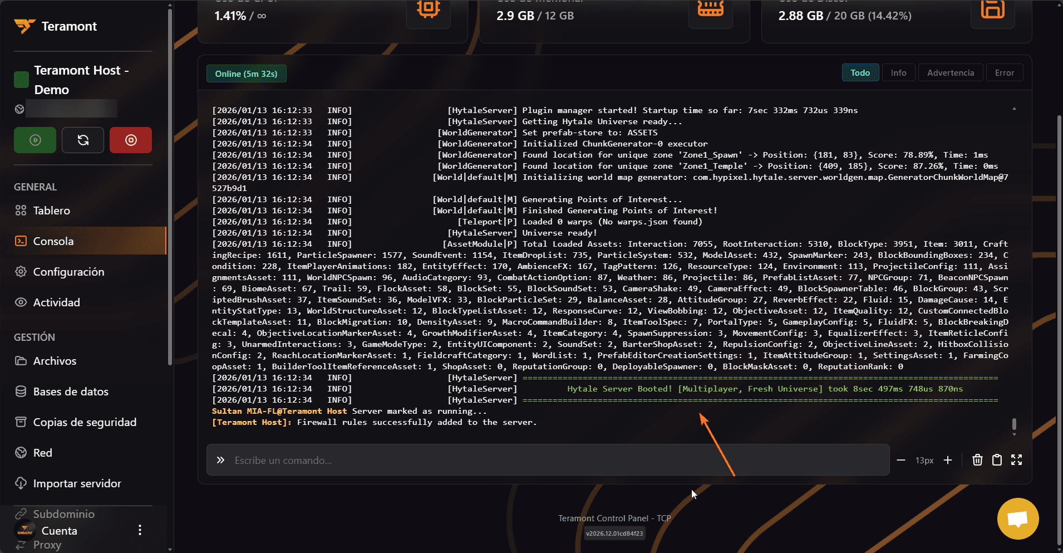This screenshot has width=1063, height=553.
Task: Click the version v2026.12.01cd84f23 label
Action: click(x=614, y=534)
